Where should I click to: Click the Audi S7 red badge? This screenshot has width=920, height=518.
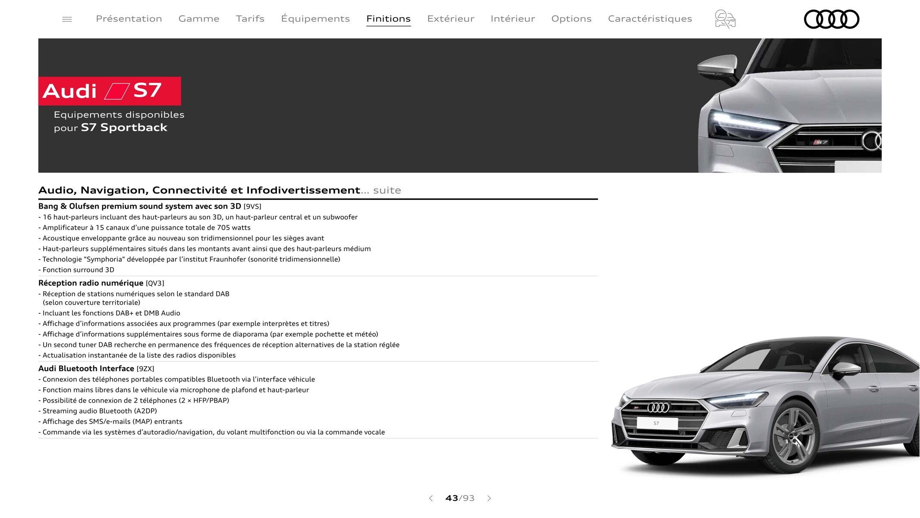(110, 91)
